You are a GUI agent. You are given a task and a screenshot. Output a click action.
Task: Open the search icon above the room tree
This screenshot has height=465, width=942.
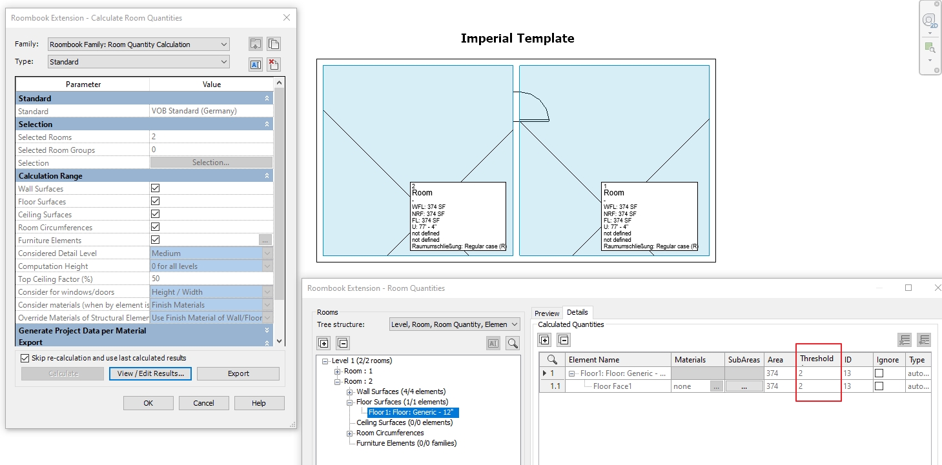513,342
